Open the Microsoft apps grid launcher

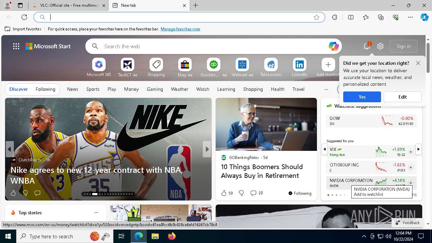click(x=16, y=46)
